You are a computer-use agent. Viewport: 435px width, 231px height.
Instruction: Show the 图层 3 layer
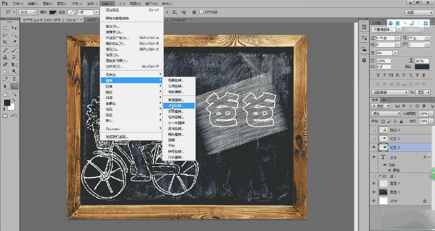pyautogui.click(x=374, y=129)
